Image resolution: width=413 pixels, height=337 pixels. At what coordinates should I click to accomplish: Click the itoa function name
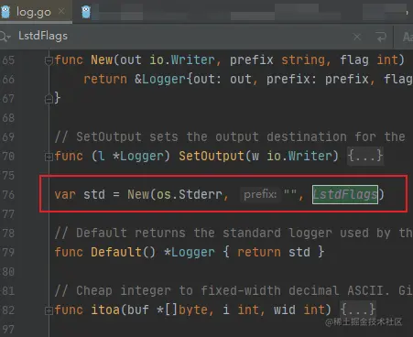pos(105,310)
